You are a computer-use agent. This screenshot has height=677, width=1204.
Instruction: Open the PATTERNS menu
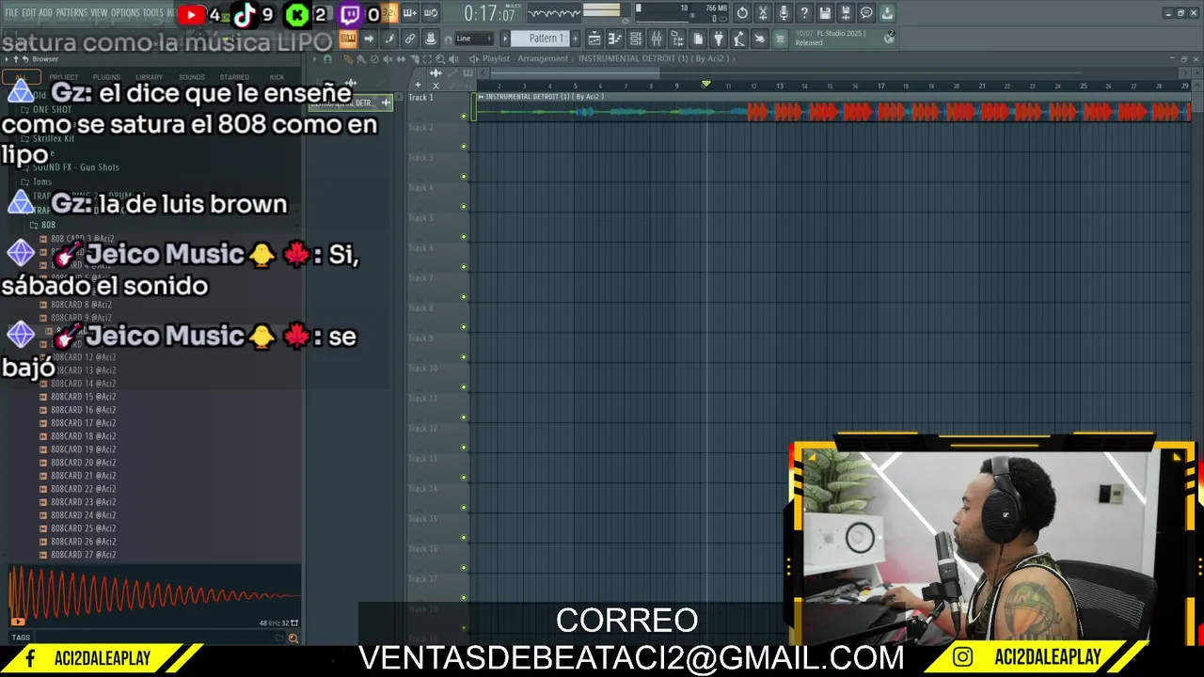71,13
